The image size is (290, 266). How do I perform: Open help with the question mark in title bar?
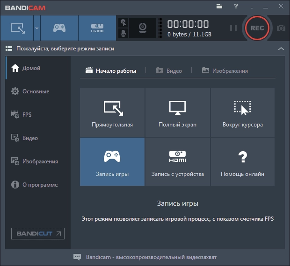[236, 6]
